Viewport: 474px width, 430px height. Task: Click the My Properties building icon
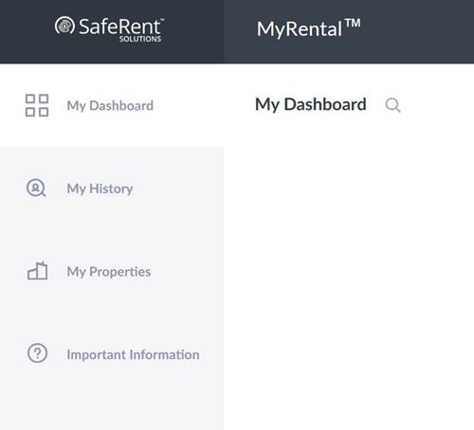37,271
